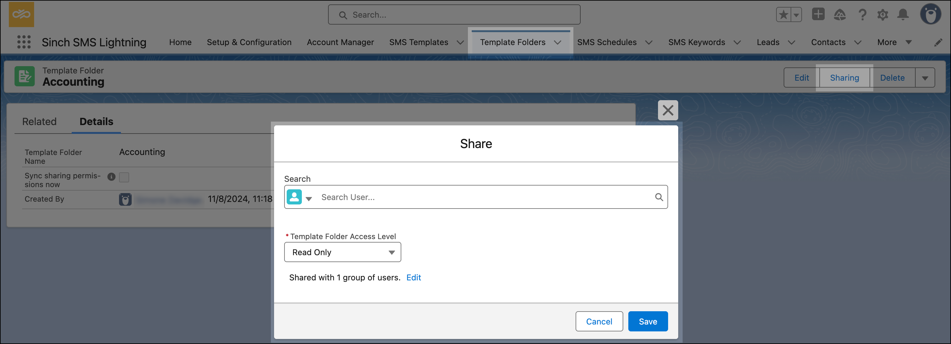Viewport: 951px width, 344px height.
Task: Click the Edit link beside Shared with 1 group
Action: pyautogui.click(x=414, y=277)
